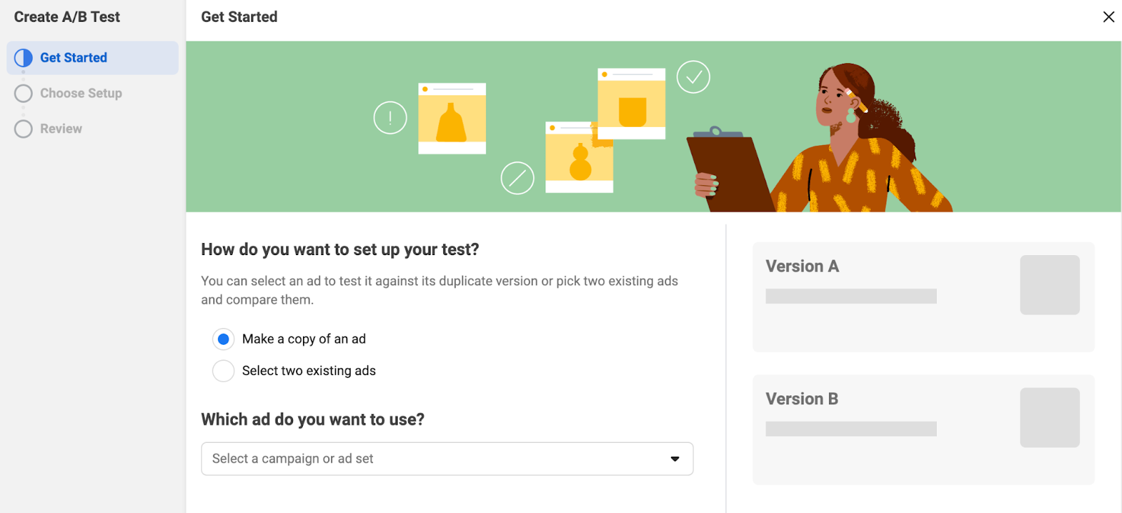
Task: Click the Version A thumbnail placeholder
Action: click(x=1049, y=285)
